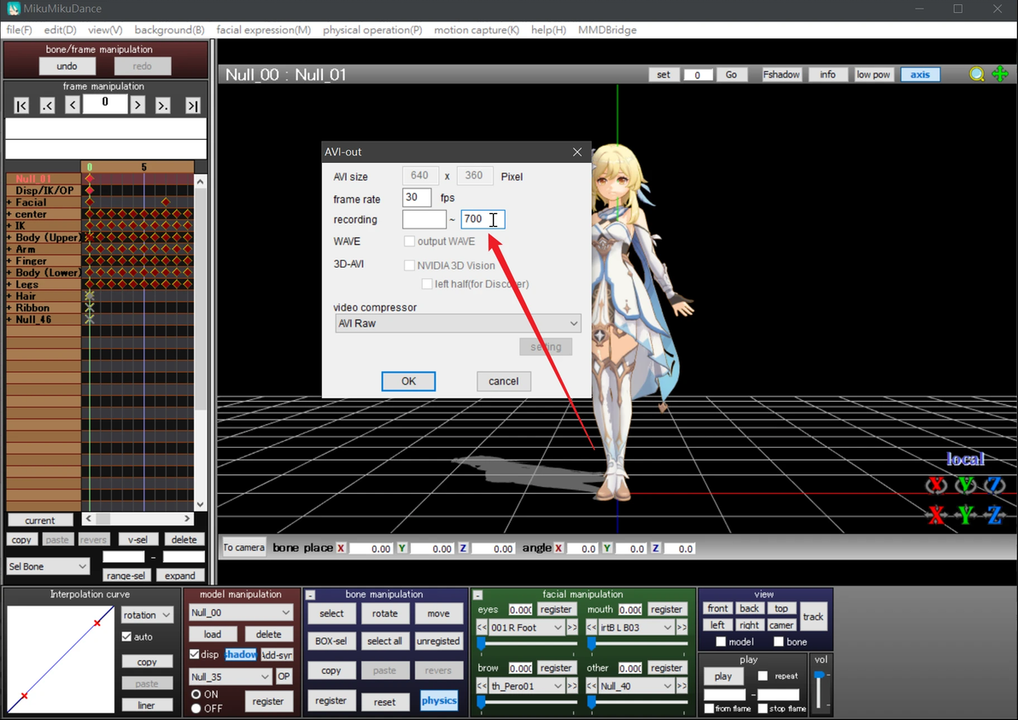Open the background(B) menu
This screenshot has width=1018, height=720.
pos(169,30)
